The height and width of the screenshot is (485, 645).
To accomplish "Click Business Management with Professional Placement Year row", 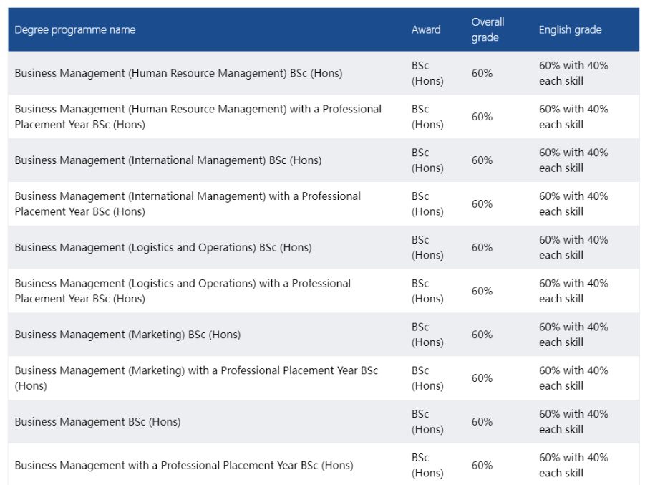I will coord(183,465).
